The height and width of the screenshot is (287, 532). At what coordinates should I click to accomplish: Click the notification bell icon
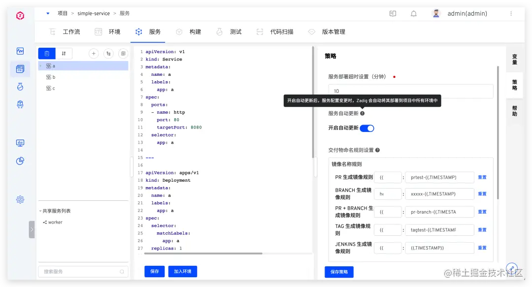(414, 13)
